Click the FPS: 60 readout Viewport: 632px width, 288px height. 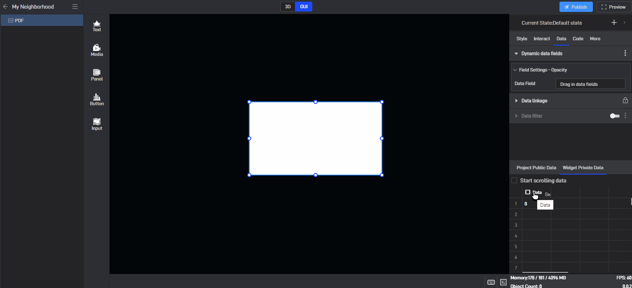624,278
